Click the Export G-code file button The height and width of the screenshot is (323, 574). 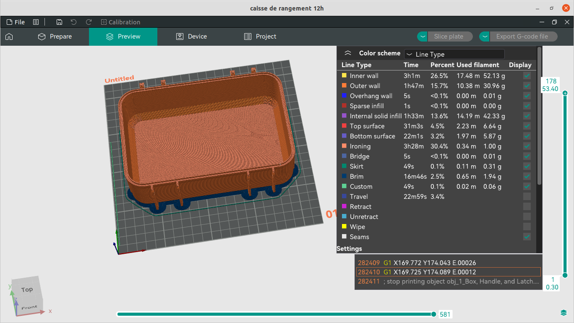tap(522, 36)
